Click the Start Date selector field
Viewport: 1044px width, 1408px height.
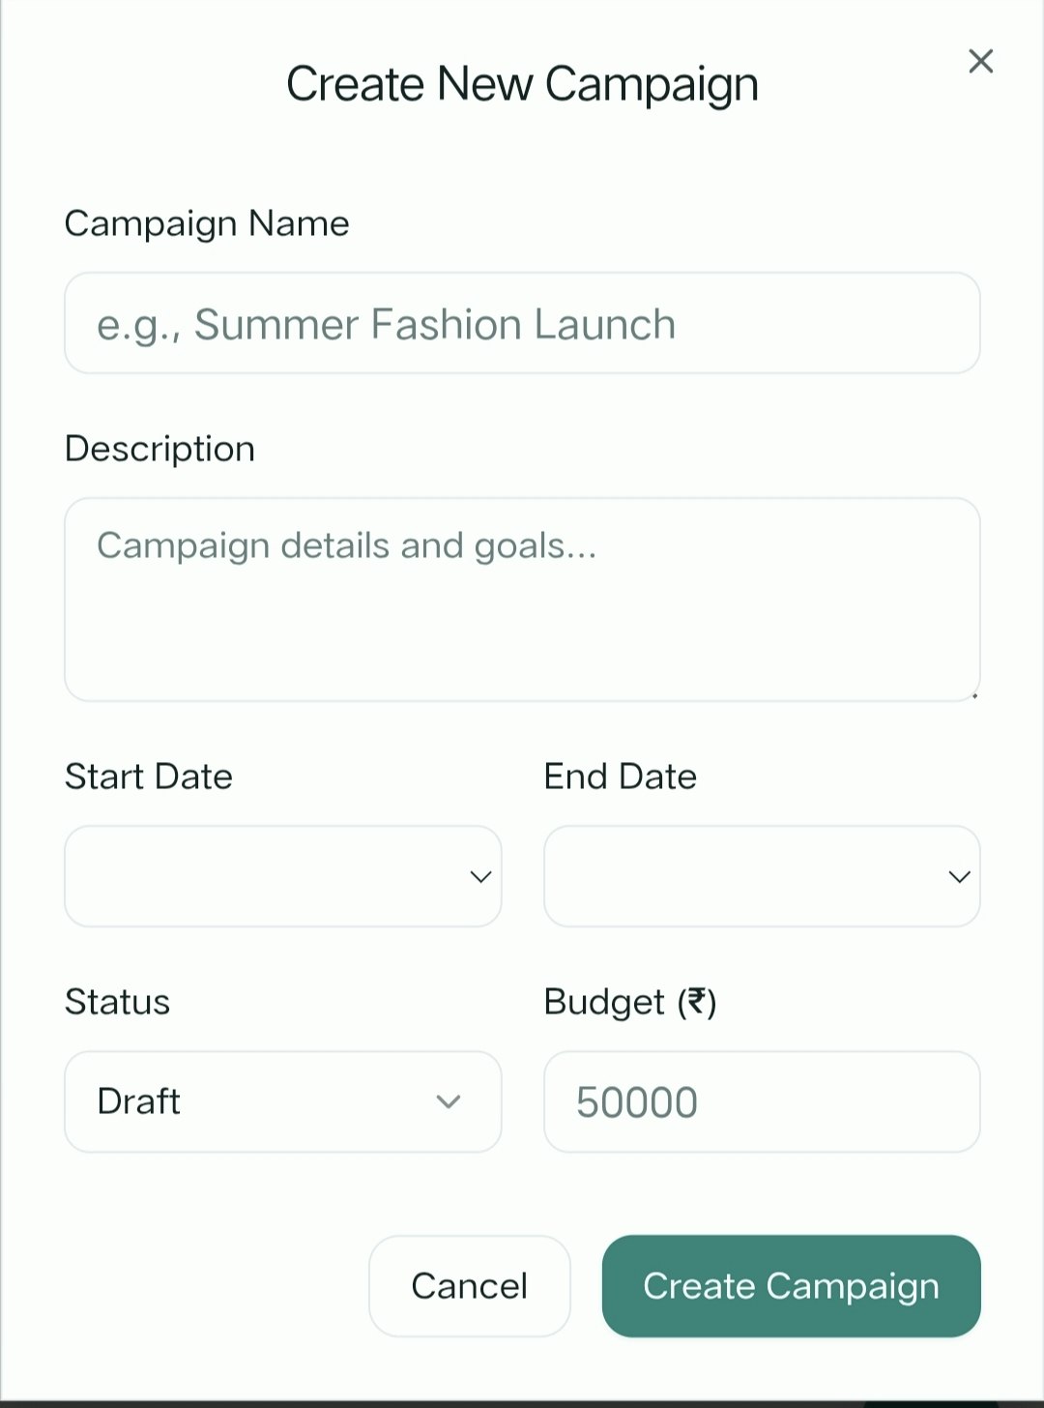coord(282,876)
